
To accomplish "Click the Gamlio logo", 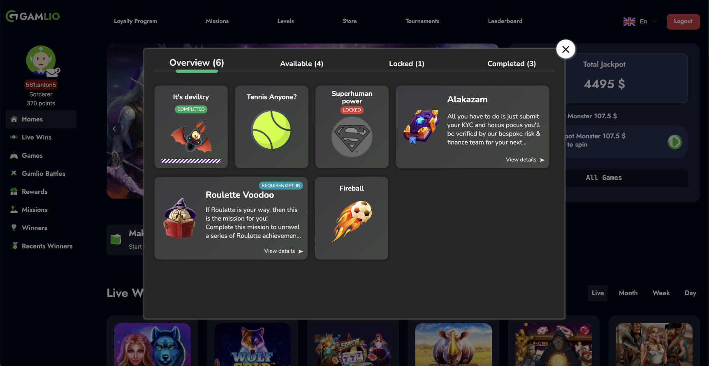I will tap(33, 16).
